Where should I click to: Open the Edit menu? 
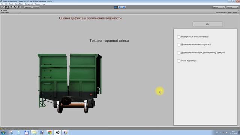6,4
